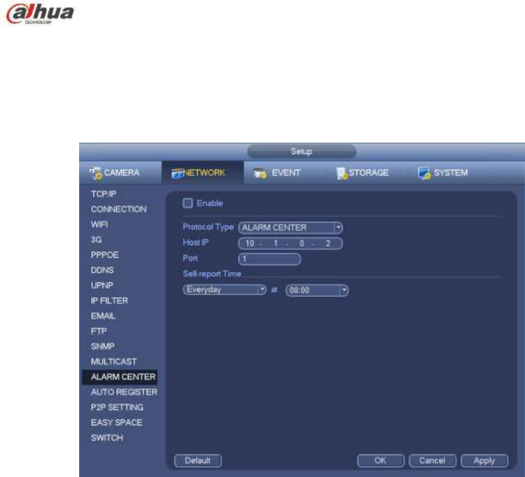Select WIFI in the sidebar
Image resolution: width=525 pixels, height=477 pixels.
(x=99, y=224)
